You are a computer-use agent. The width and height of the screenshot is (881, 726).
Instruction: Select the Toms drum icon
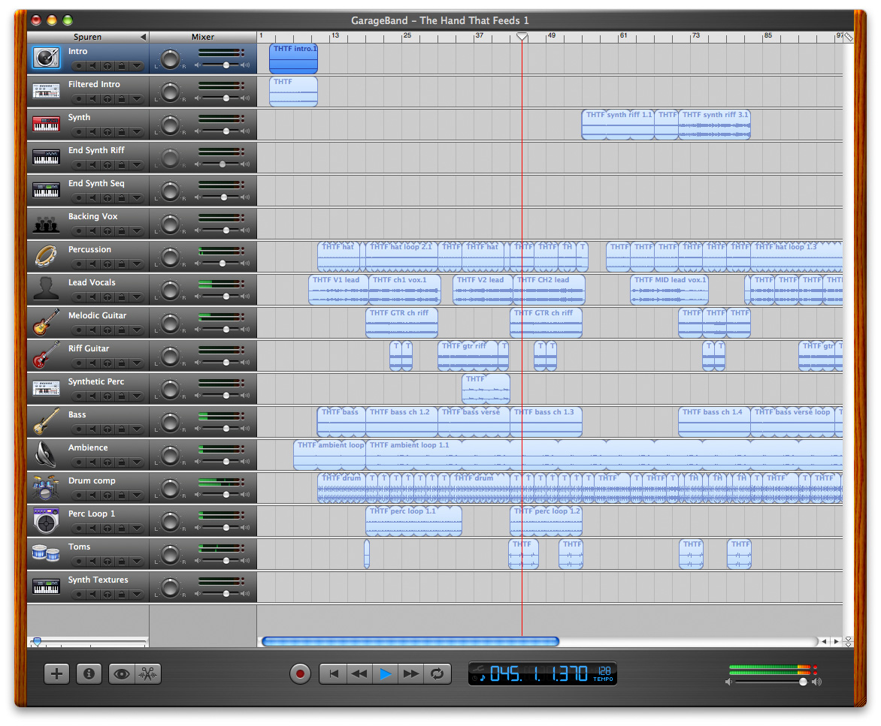click(x=46, y=553)
